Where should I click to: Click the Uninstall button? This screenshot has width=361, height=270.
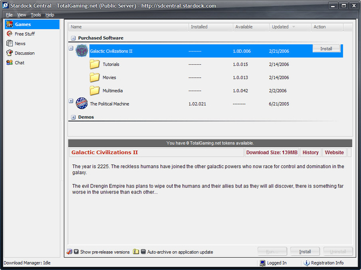coord(338,252)
